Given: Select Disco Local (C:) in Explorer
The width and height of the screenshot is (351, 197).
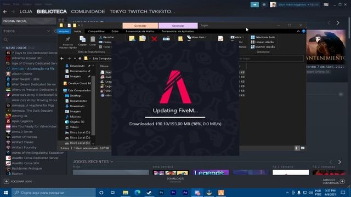Looking at the screenshot, I should pos(77,132).
